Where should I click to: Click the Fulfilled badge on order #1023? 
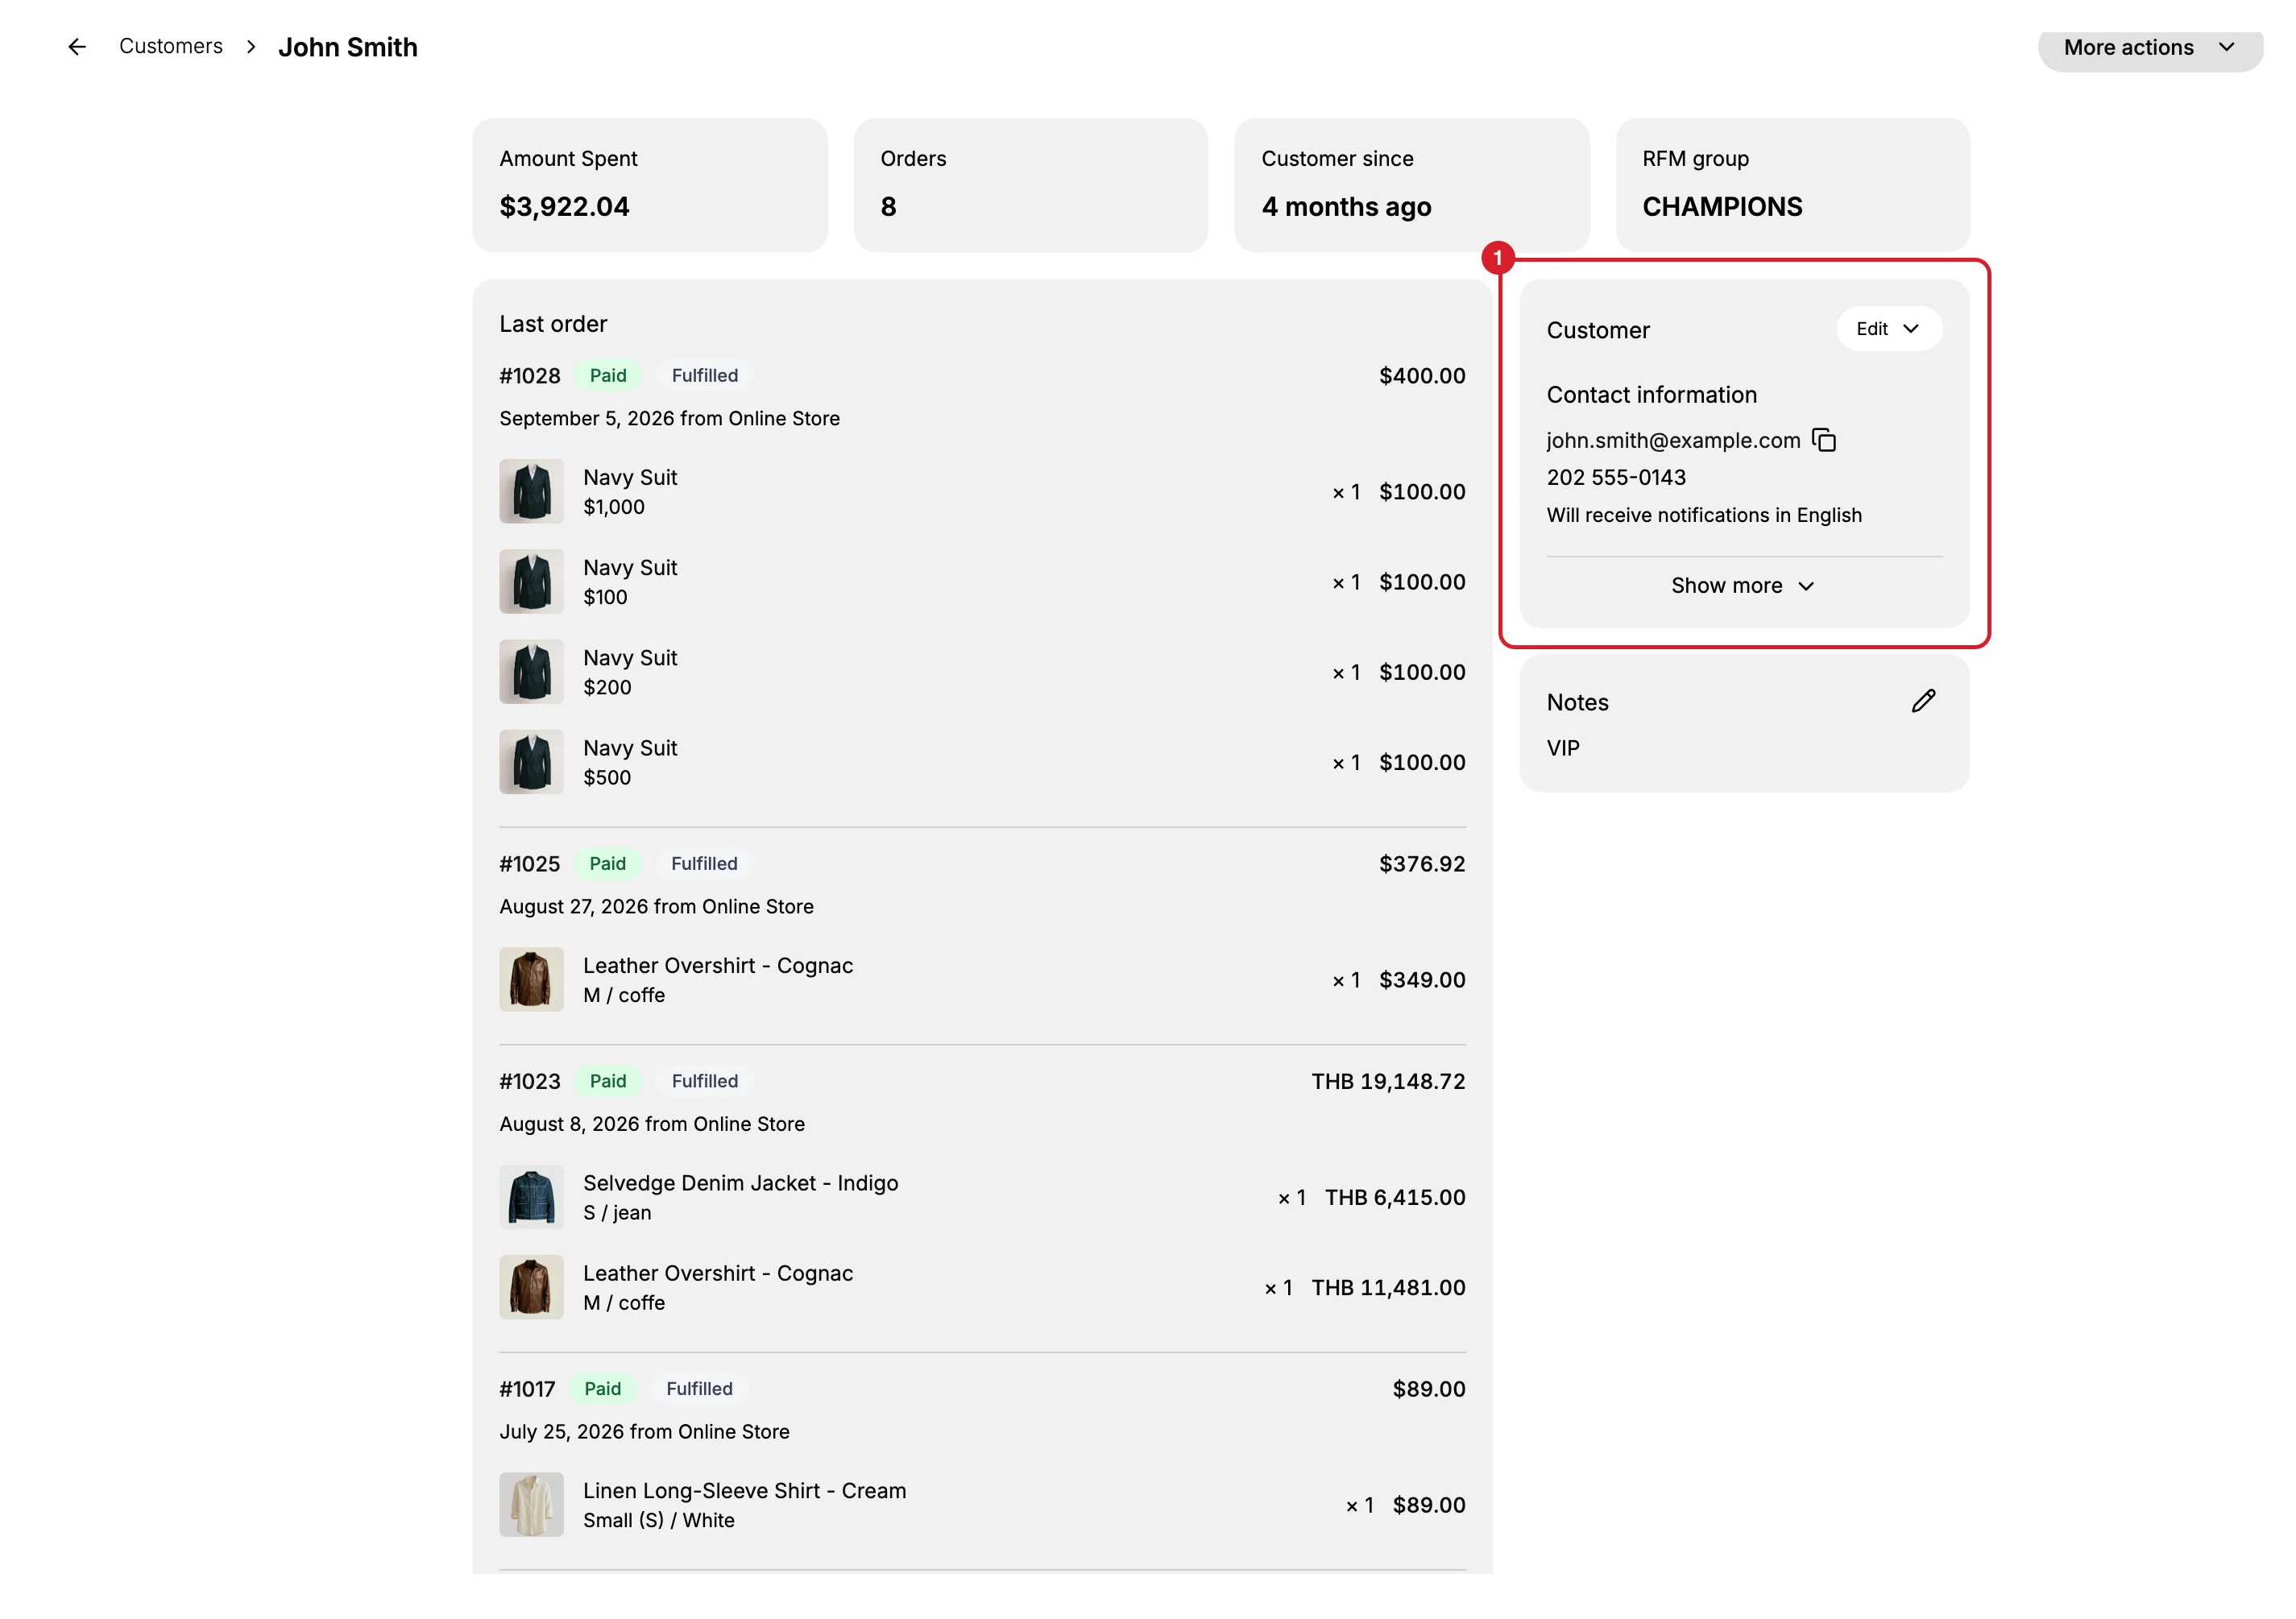(x=705, y=1081)
